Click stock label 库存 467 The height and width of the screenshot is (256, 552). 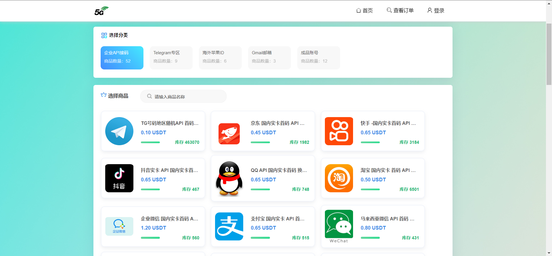191,189
